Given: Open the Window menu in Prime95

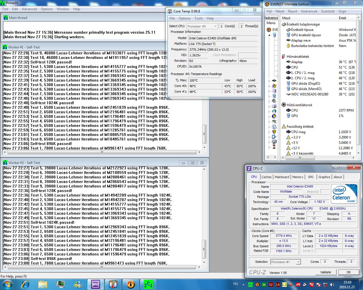Looking at the screenshot, I should coord(63,9).
